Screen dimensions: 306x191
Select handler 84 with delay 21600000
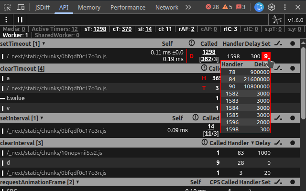click(245, 79)
